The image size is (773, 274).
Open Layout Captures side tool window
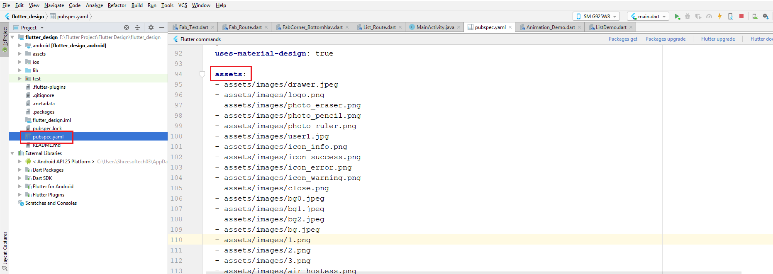point(5,251)
